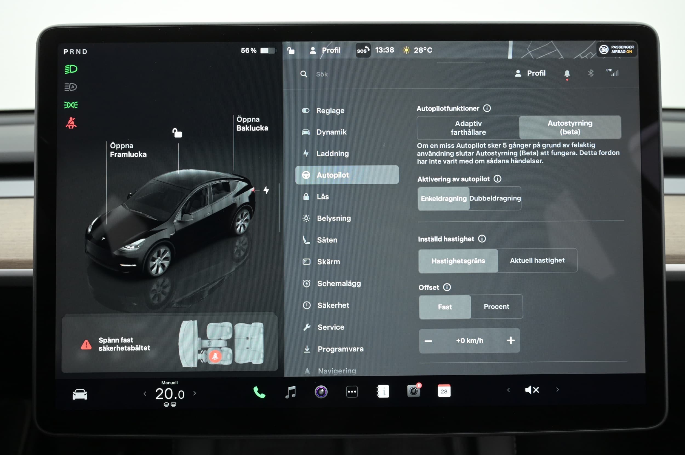
Task: Open notifications bell icon
Action: point(567,74)
